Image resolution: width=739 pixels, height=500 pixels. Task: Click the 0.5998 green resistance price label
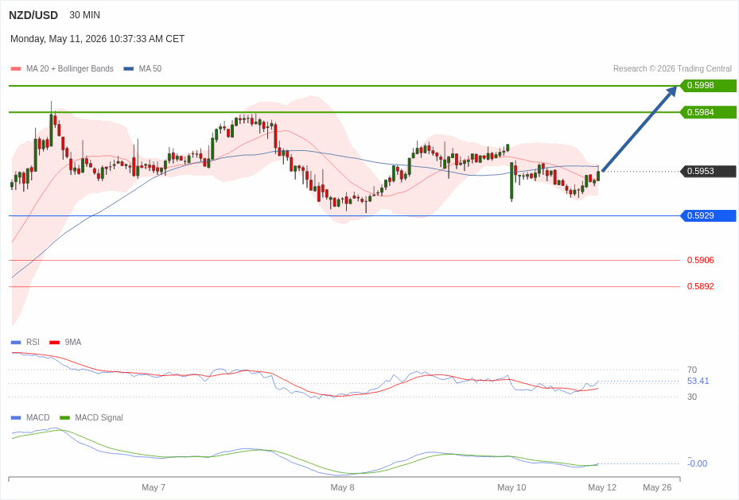click(708, 86)
